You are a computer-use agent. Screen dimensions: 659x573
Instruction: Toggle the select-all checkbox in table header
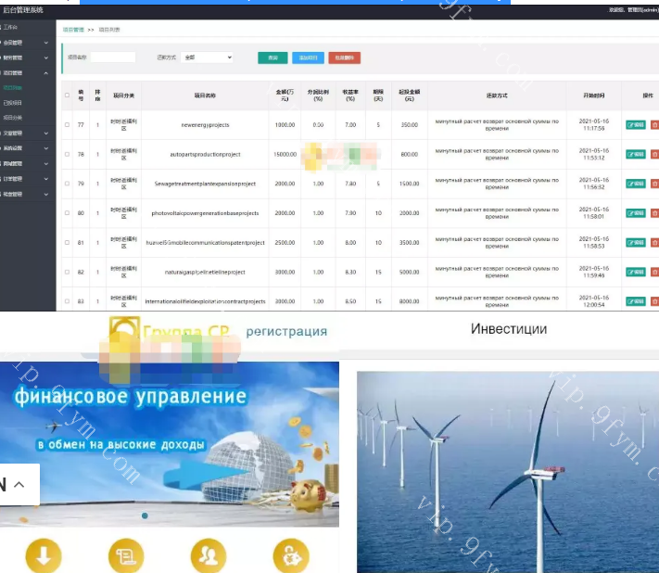pyautogui.click(x=67, y=95)
